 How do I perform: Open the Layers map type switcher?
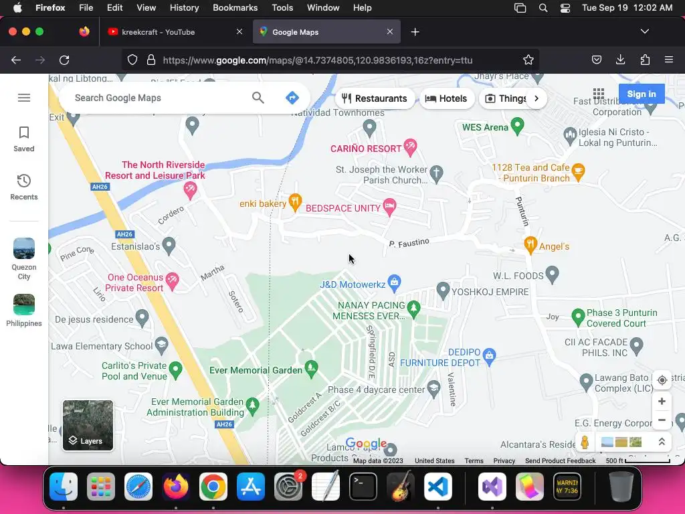88,425
